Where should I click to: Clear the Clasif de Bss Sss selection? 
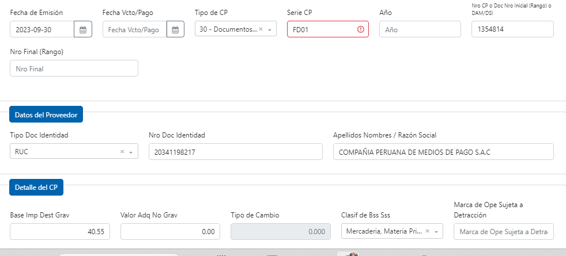click(x=428, y=231)
